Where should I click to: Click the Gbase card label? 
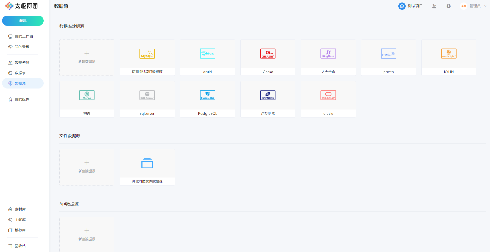pyautogui.click(x=268, y=72)
